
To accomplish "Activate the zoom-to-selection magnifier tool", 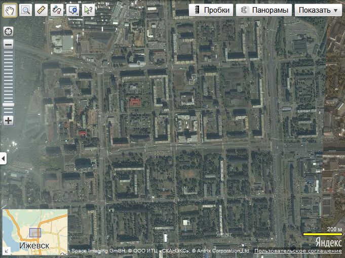I will (x=26, y=10).
